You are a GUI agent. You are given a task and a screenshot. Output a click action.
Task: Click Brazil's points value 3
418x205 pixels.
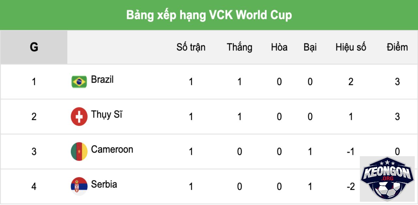pyautogui.click(x=397, y=82)
